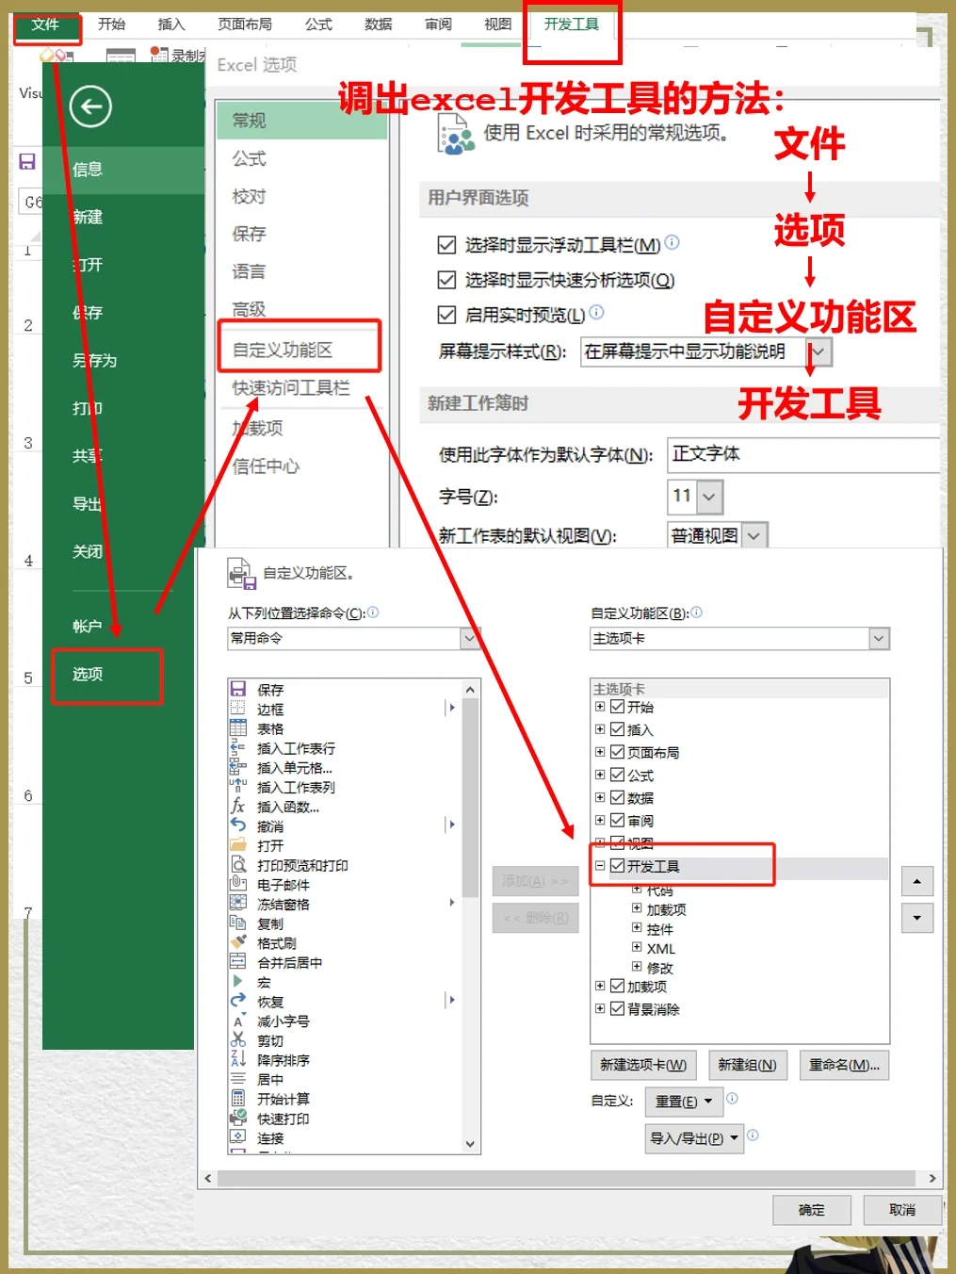Screen dimensions: 956x1274
Task: Click the 确定 button
Action: pos(811,1210)
